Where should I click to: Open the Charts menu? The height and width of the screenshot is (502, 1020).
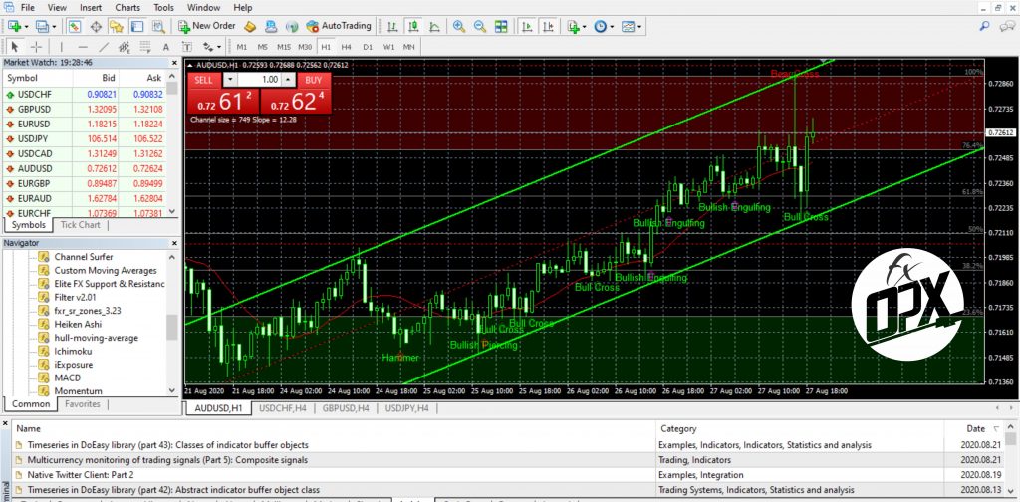tap(127, 7)
